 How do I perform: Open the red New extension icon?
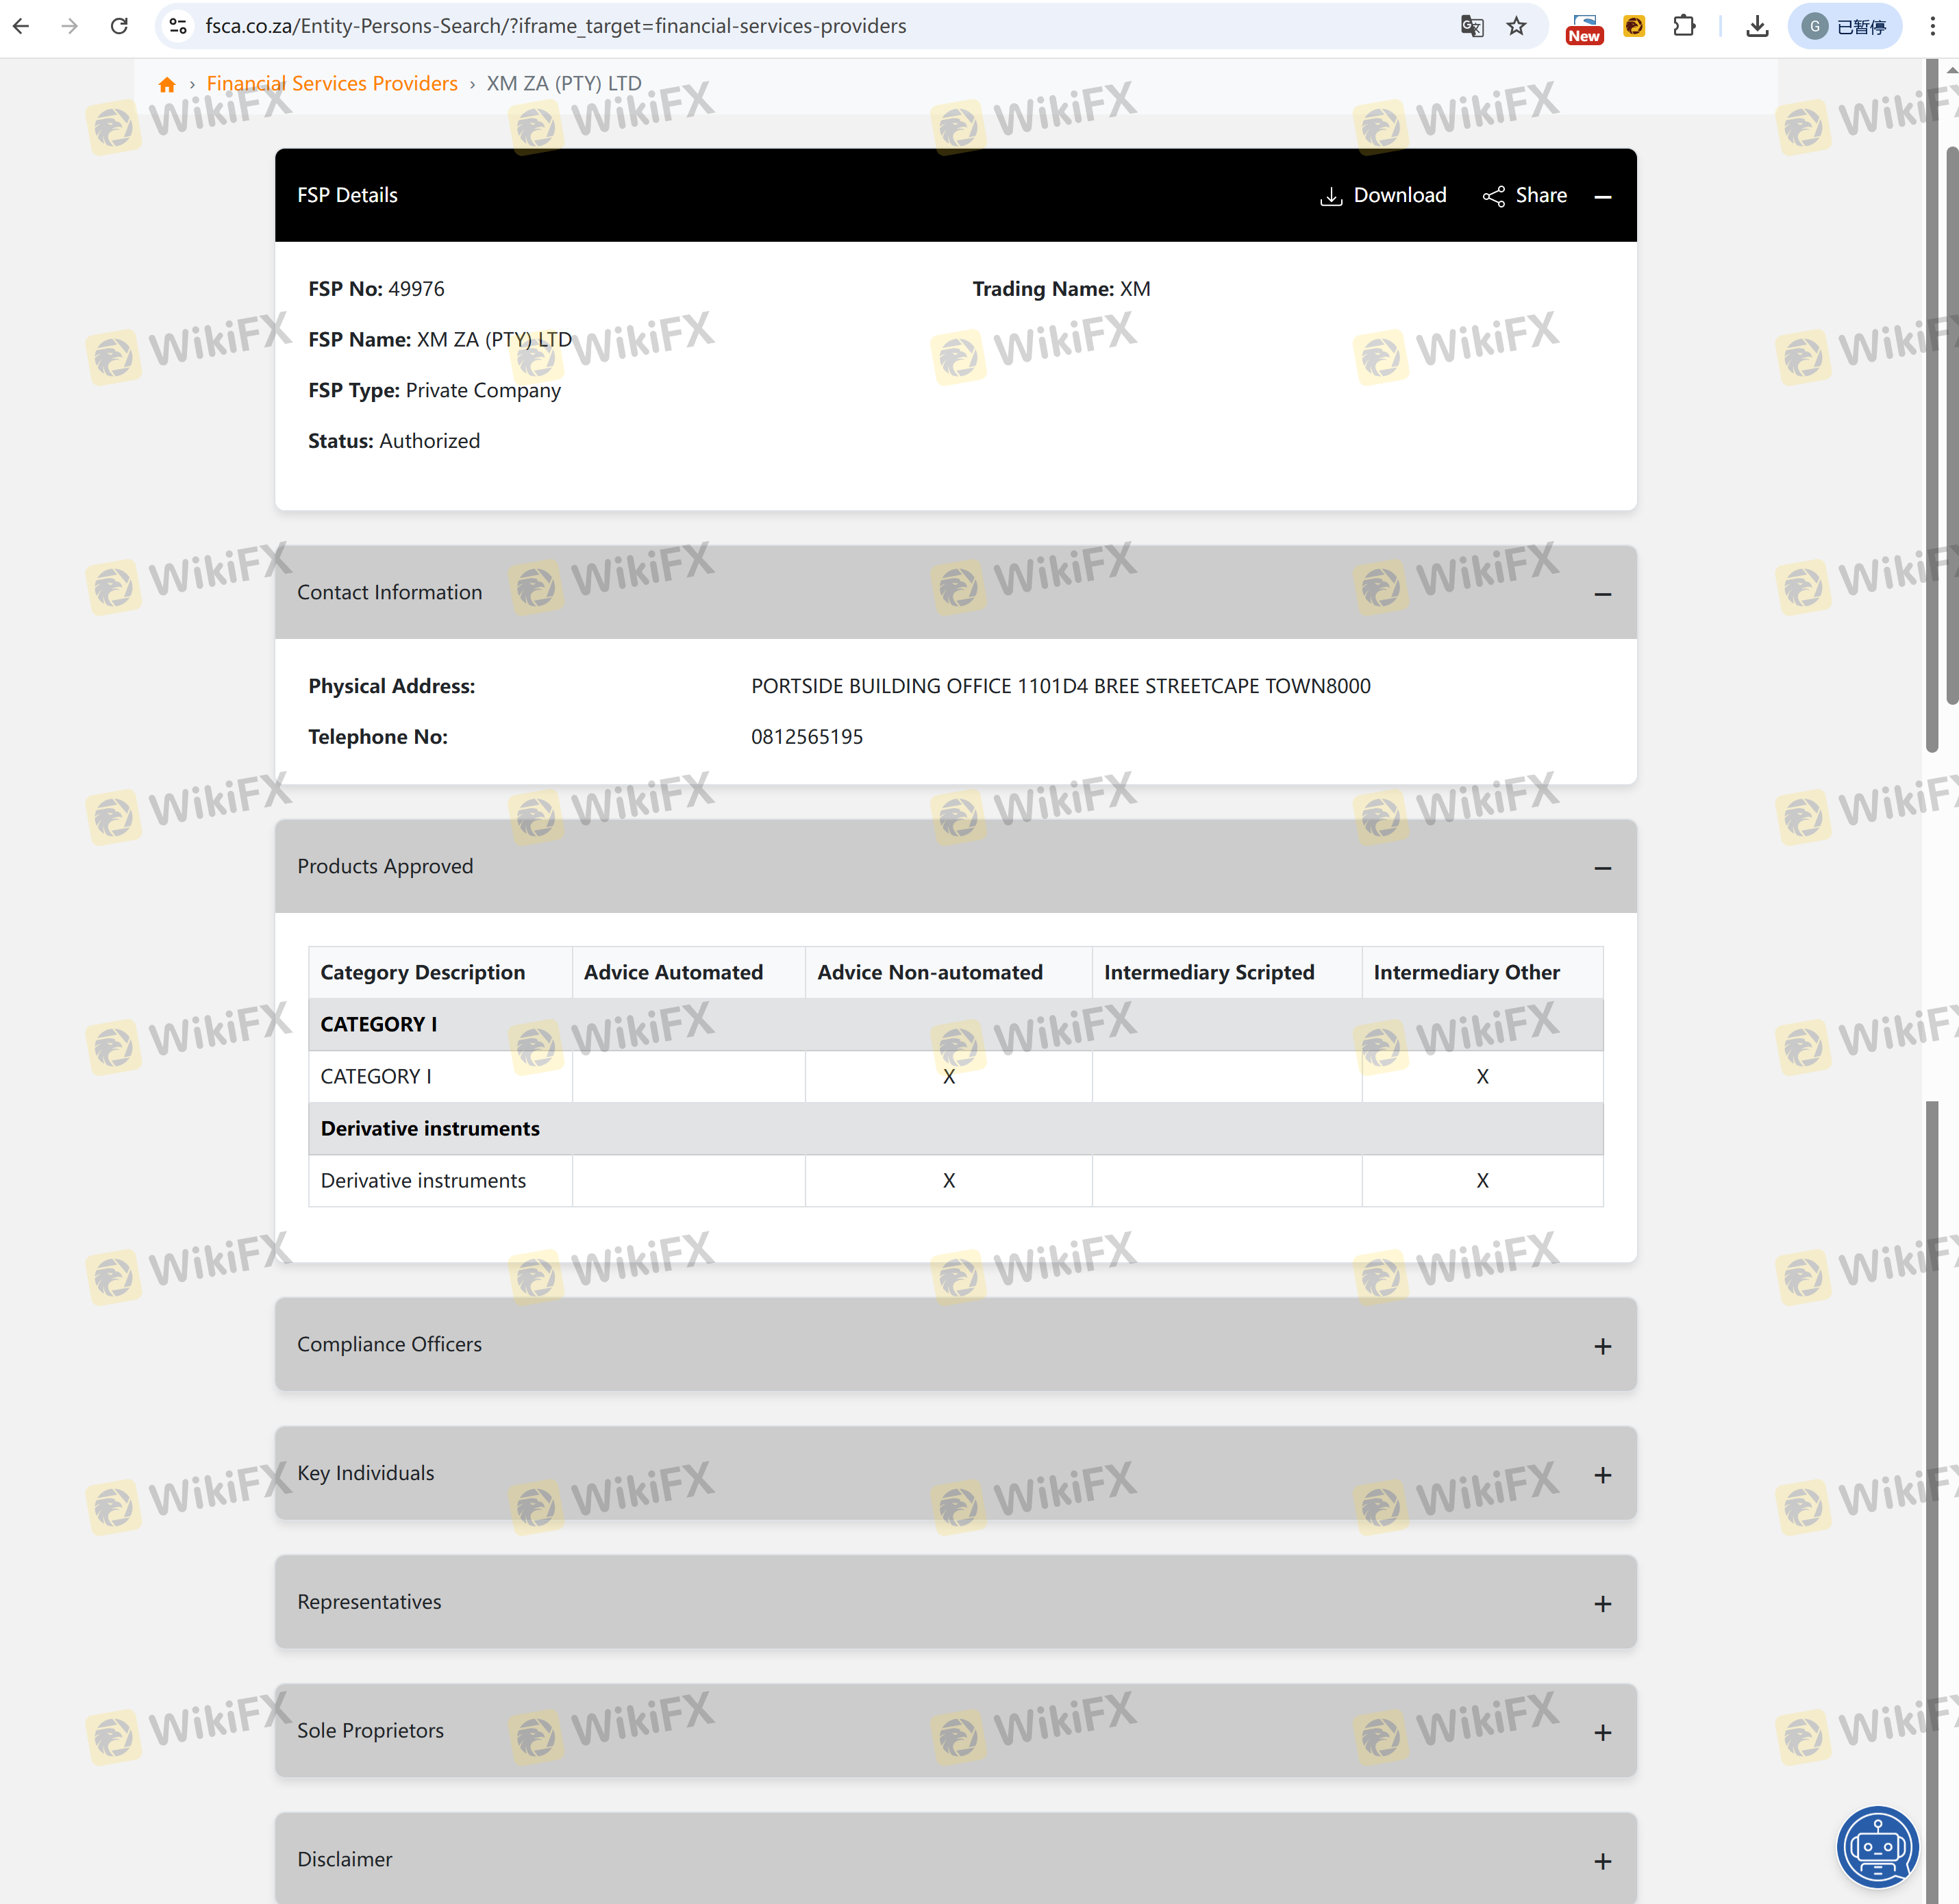[1584, 28]
